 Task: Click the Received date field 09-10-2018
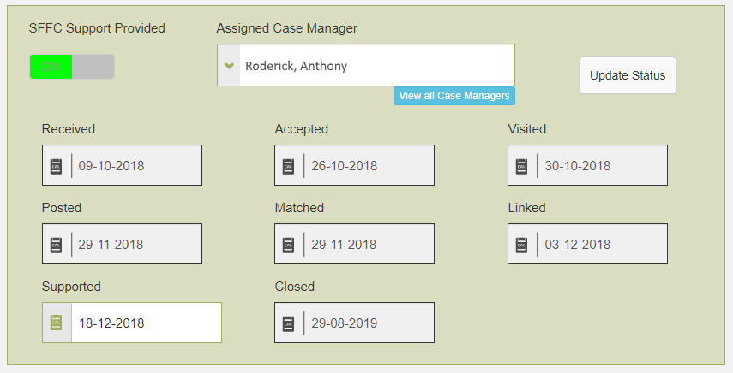coord(135,166)
